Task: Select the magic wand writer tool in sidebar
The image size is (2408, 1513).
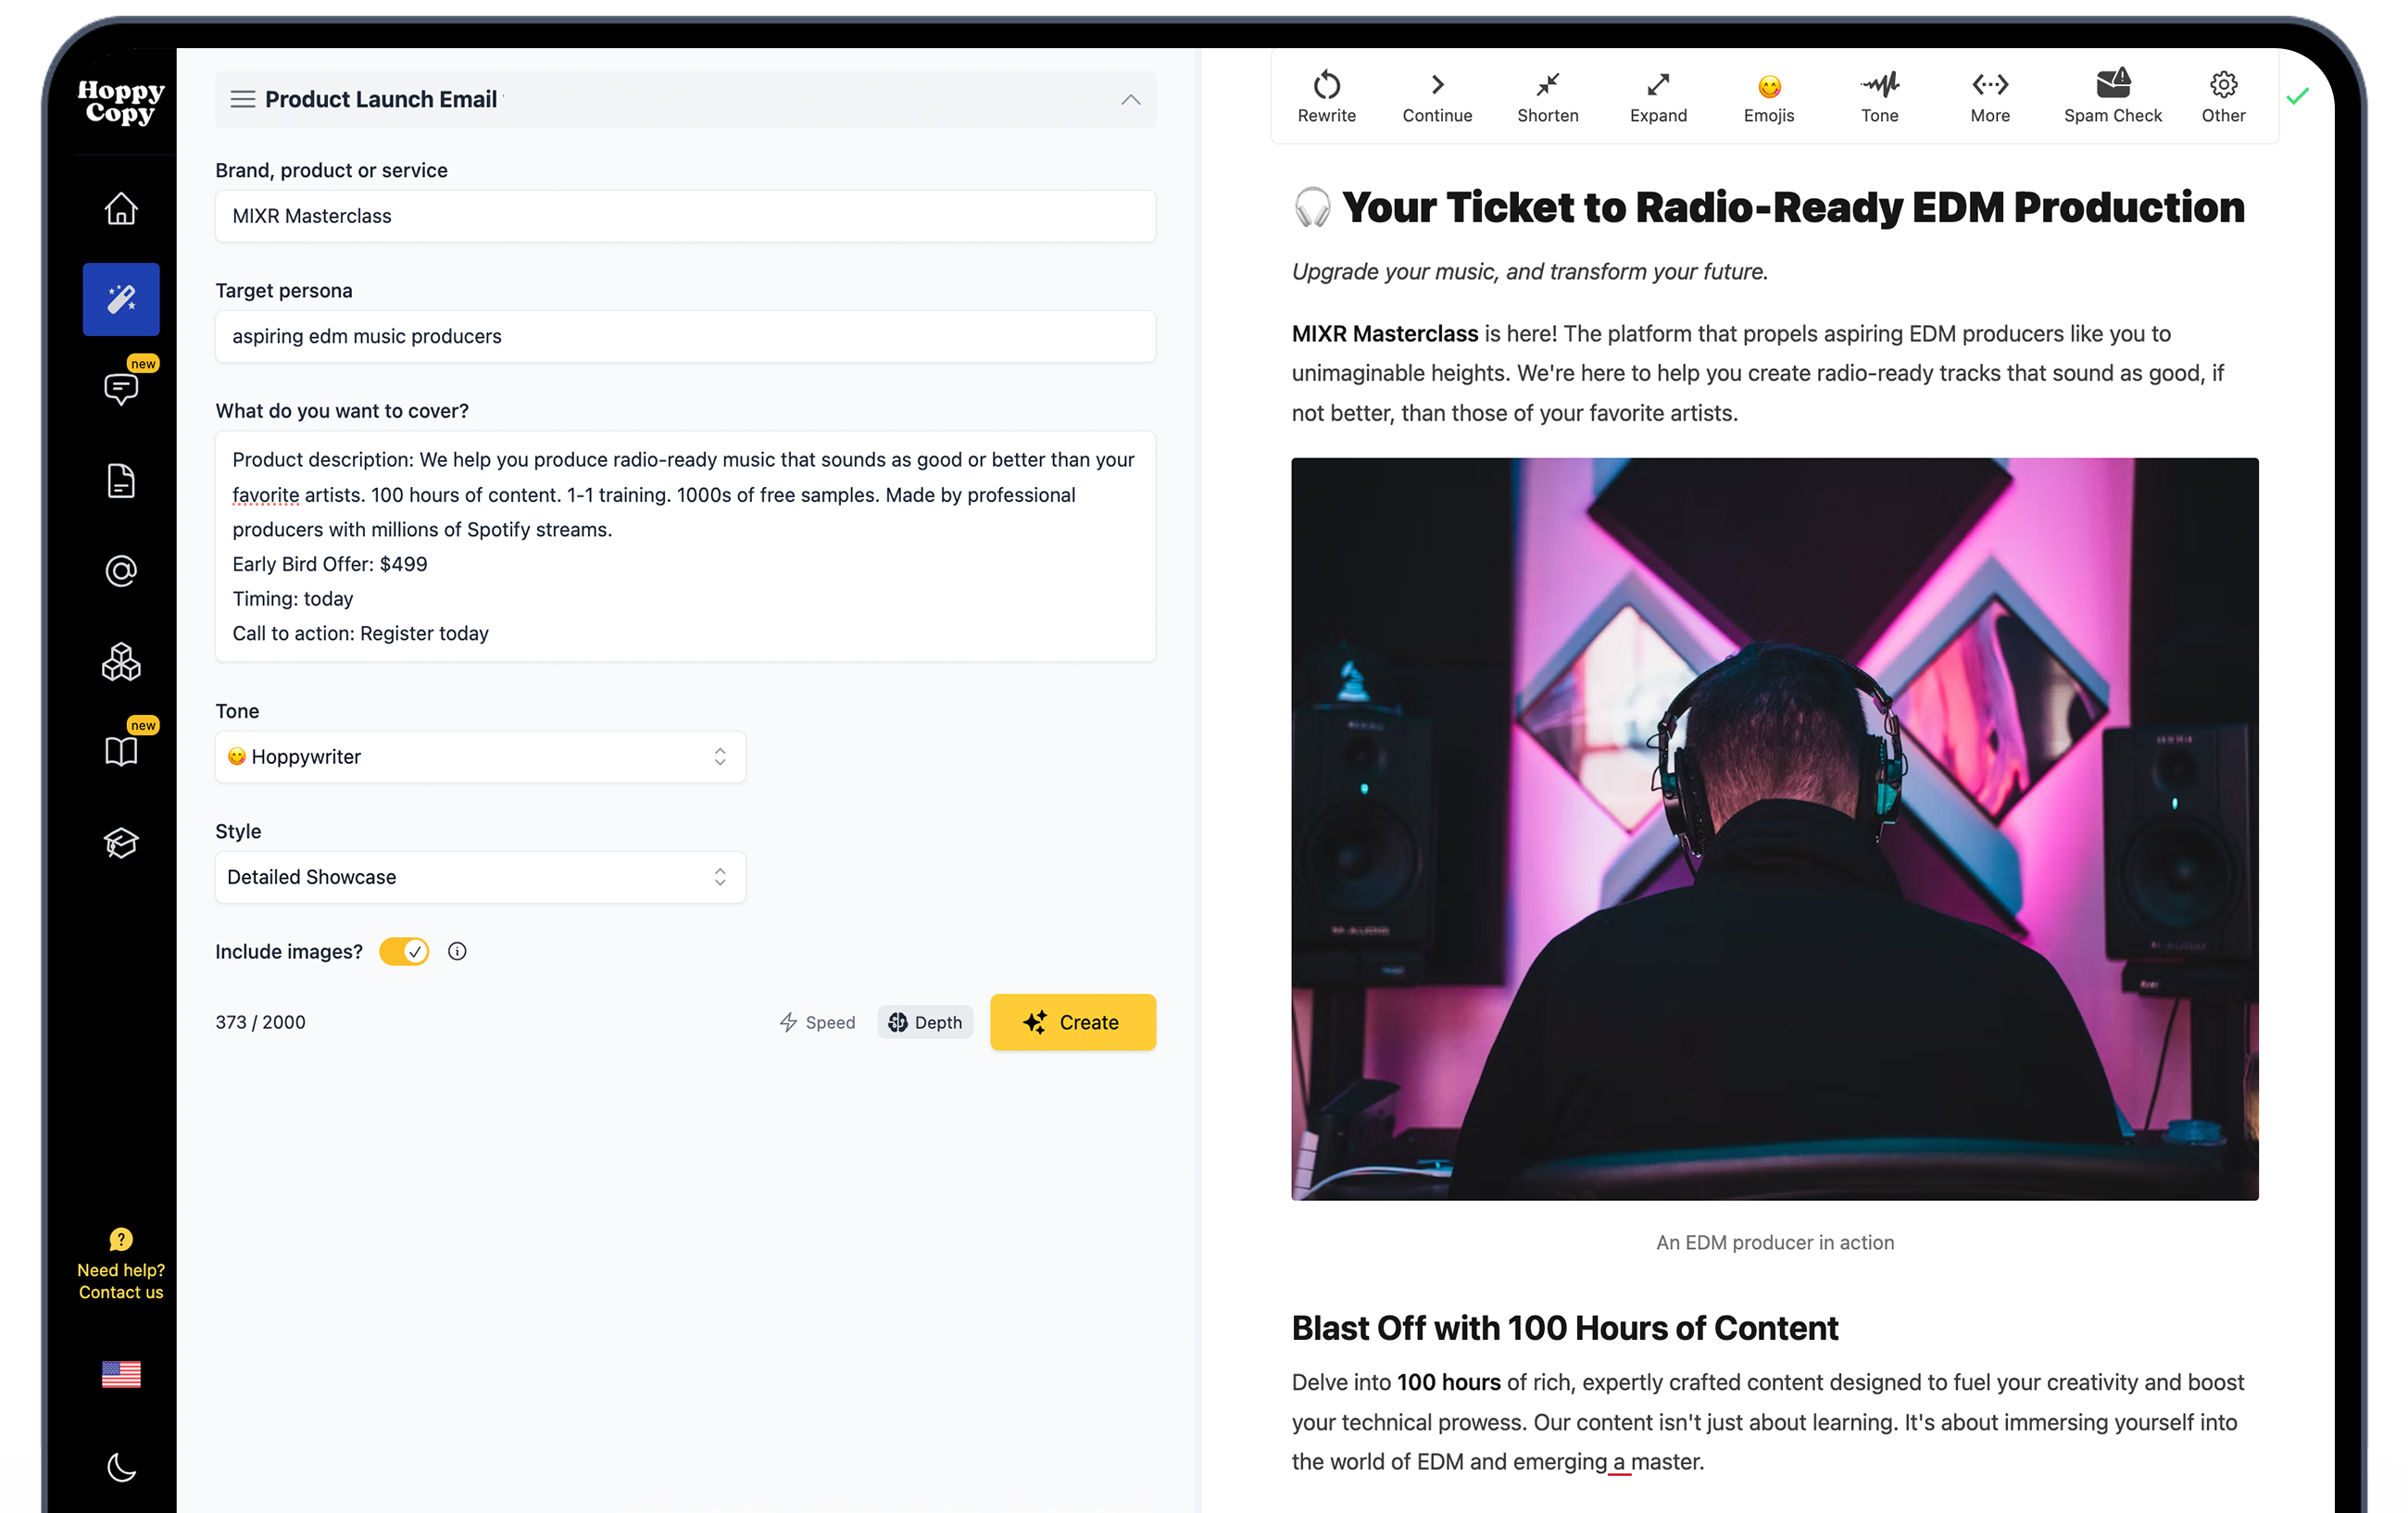Action: pyautogui.click(x=120, y=298)
